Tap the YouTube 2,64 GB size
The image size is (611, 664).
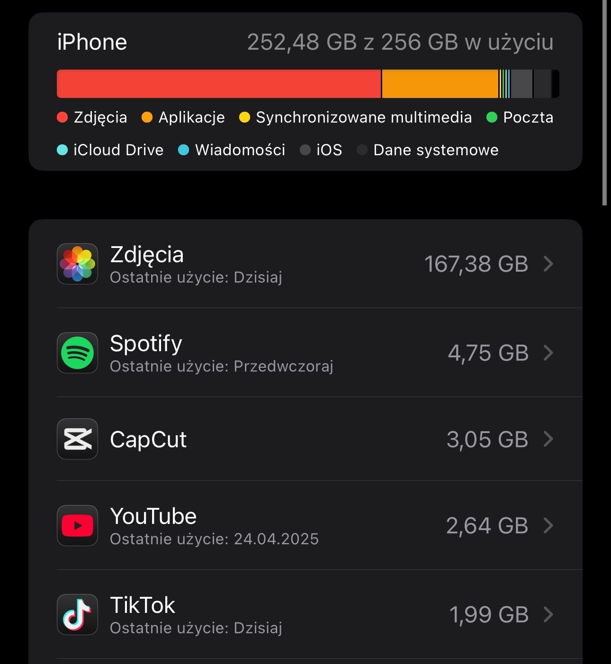pos(487,526)
